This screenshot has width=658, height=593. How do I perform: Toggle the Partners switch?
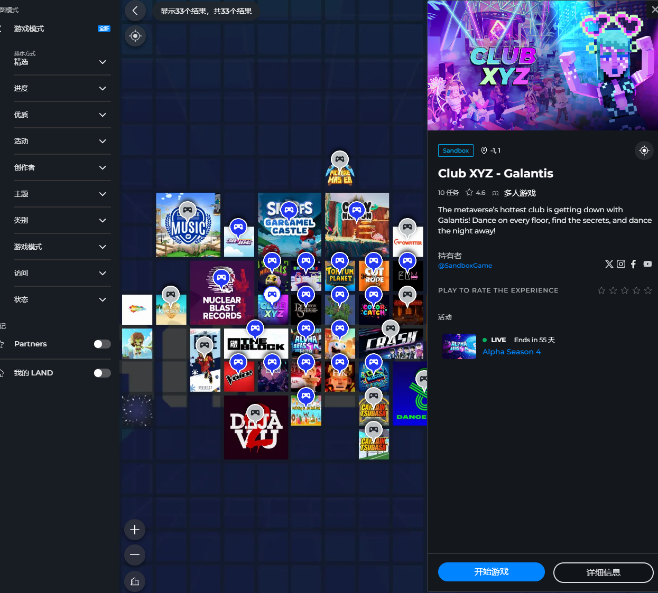(x=102, y=344)
